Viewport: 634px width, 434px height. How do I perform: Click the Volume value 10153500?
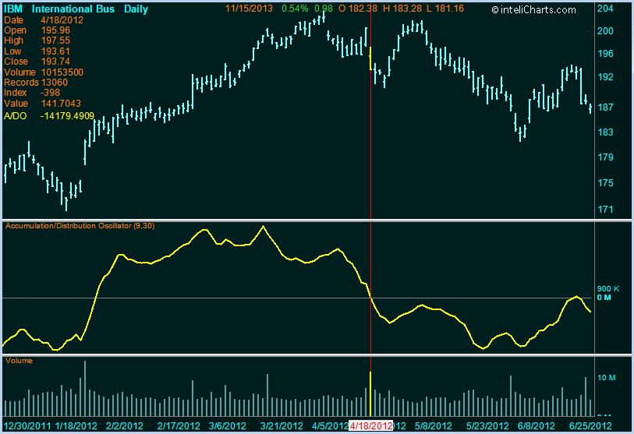pos(62,72)
